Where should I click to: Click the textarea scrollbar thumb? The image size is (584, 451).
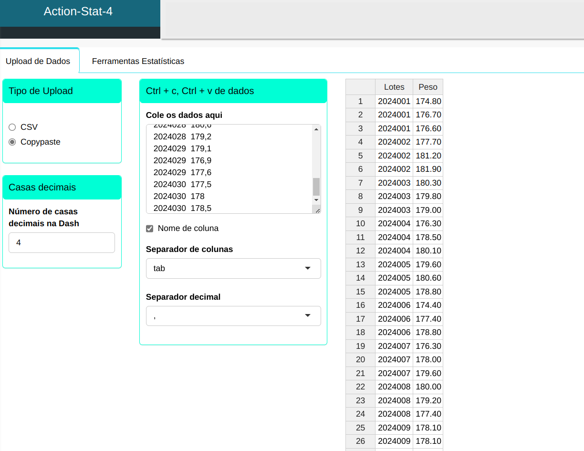click(x=316, y=187)
